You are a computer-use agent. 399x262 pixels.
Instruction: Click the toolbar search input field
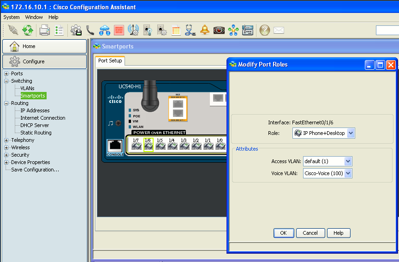pyautogui.click(x=387, y=30)
